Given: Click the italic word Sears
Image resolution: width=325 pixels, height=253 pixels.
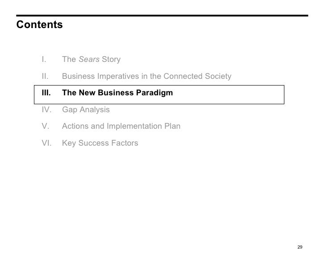Looking at the screenshot, I should (x=89, y=59).
